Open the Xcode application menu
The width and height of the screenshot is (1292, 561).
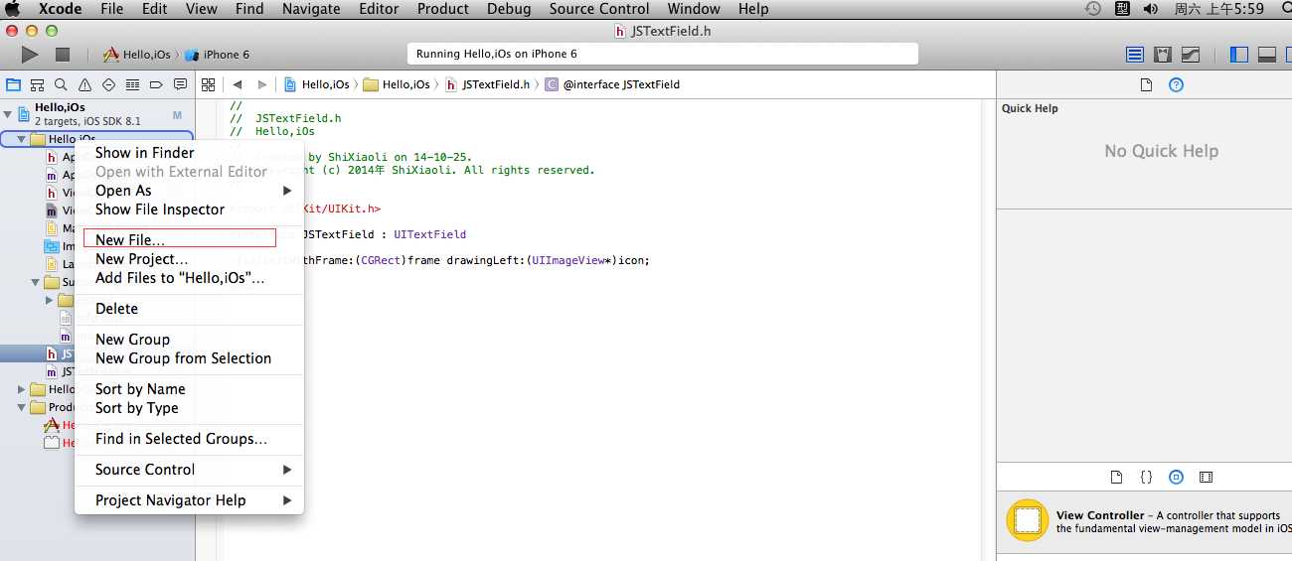(x=61, y=9)
